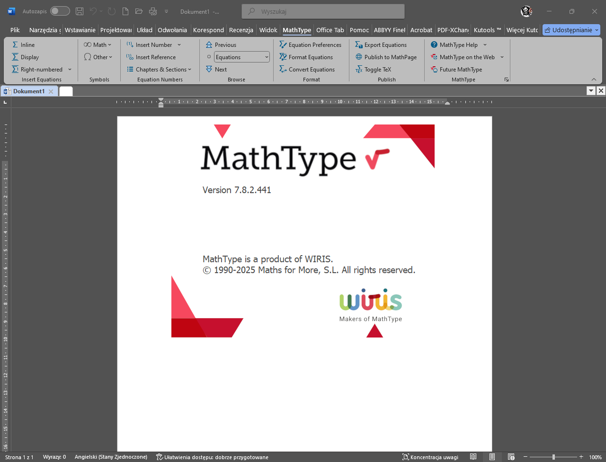Click Export Equations
The height and width of the screenshot is (462, 606).
click(381, 45)
